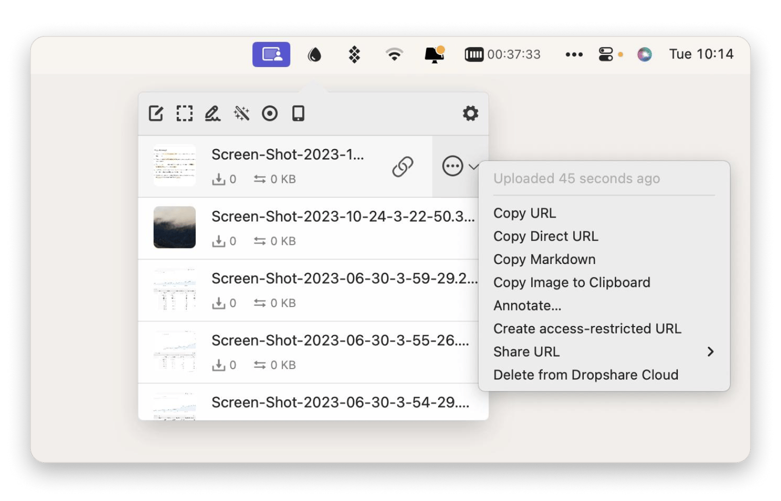Expand the Share URL submenu arrow
The width and height of the screenshot is (781, 501).
[710, 351]
